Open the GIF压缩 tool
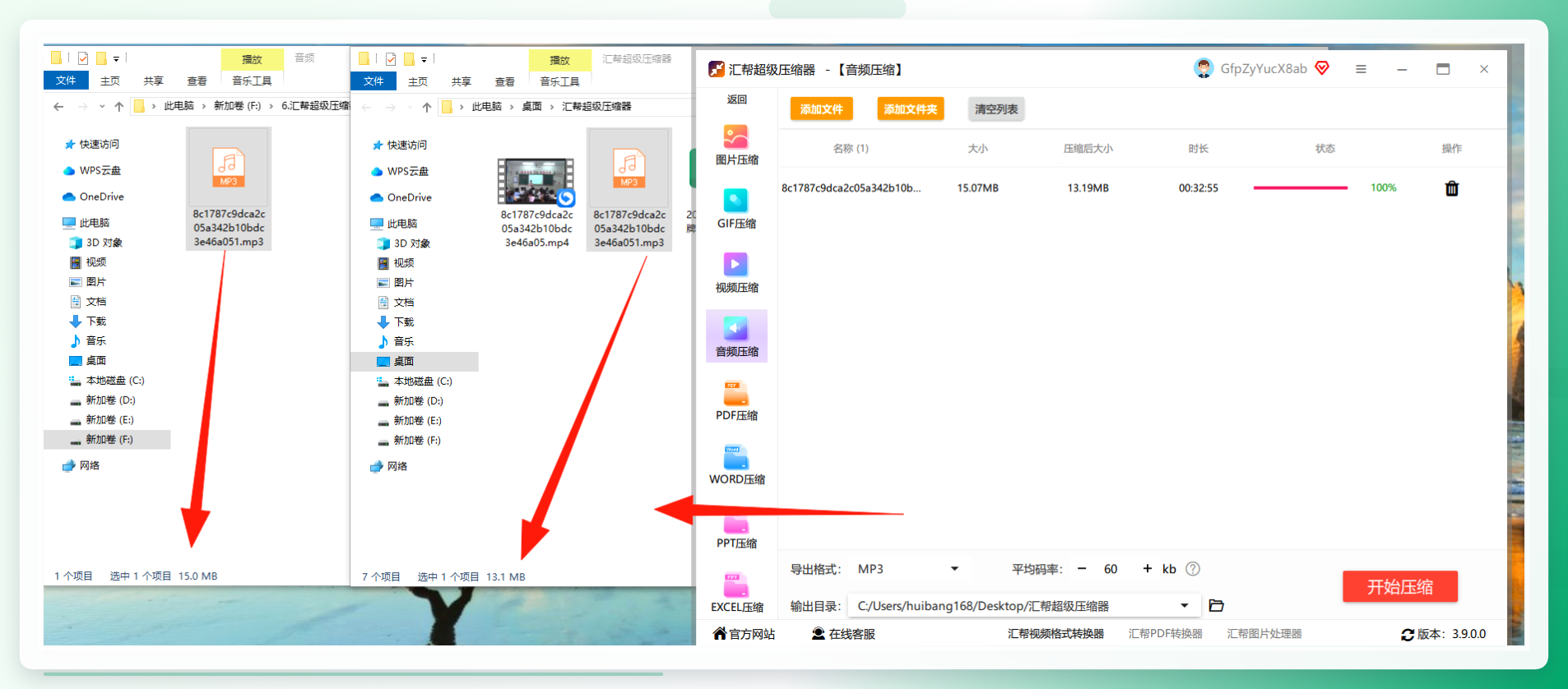 [736, 209]
